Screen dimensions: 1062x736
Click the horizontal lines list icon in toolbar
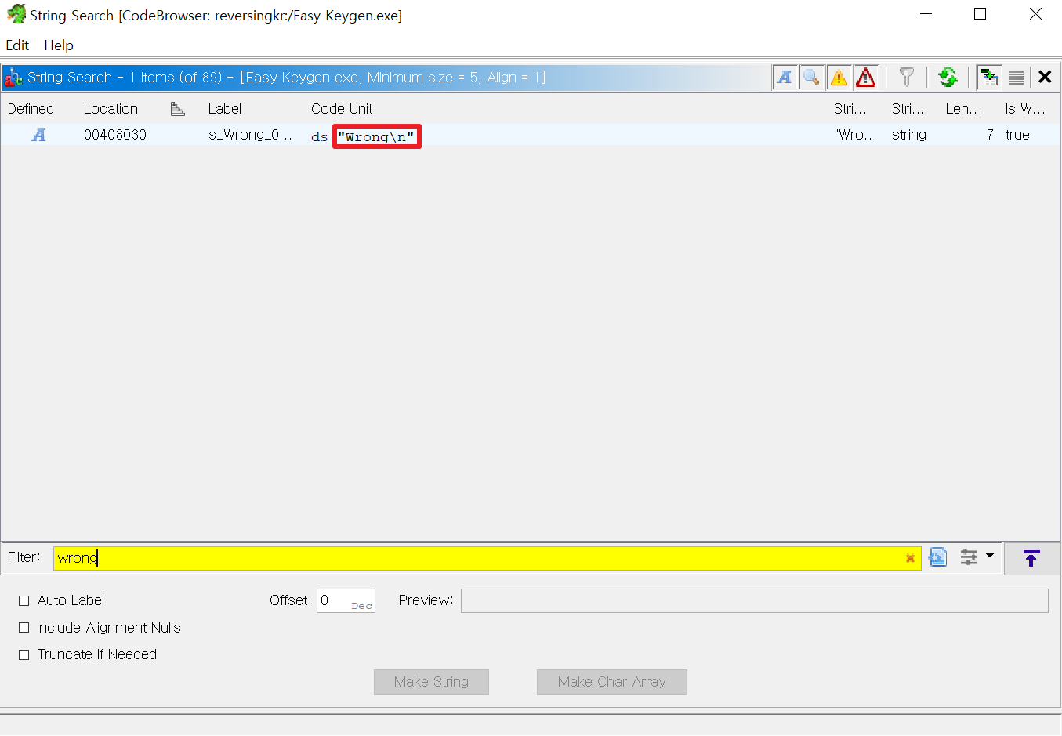pos(1017,77)
